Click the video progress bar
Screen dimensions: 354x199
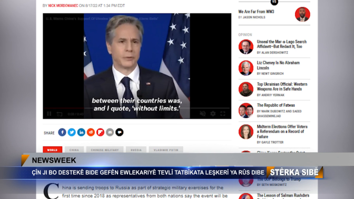coord(137,108)
